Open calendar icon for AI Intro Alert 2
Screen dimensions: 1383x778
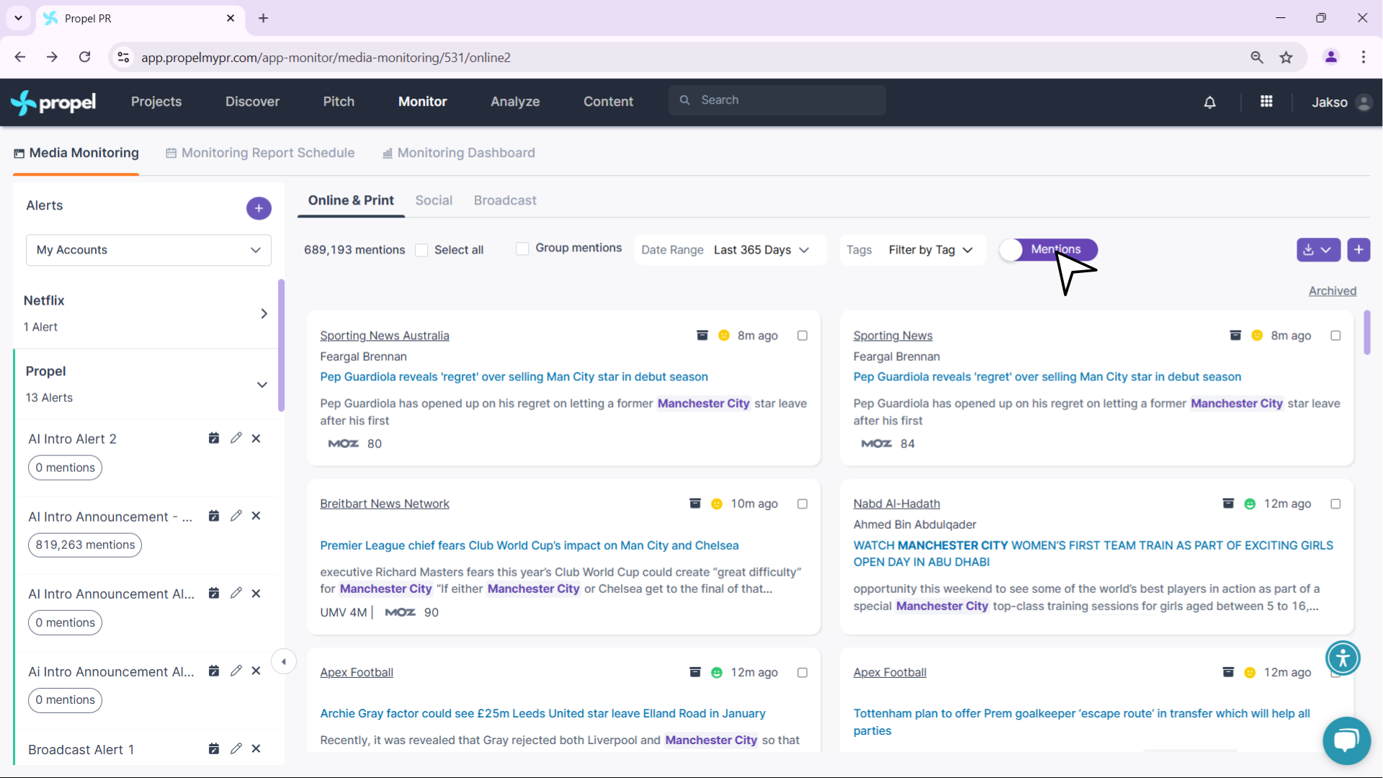coord(214,438)
